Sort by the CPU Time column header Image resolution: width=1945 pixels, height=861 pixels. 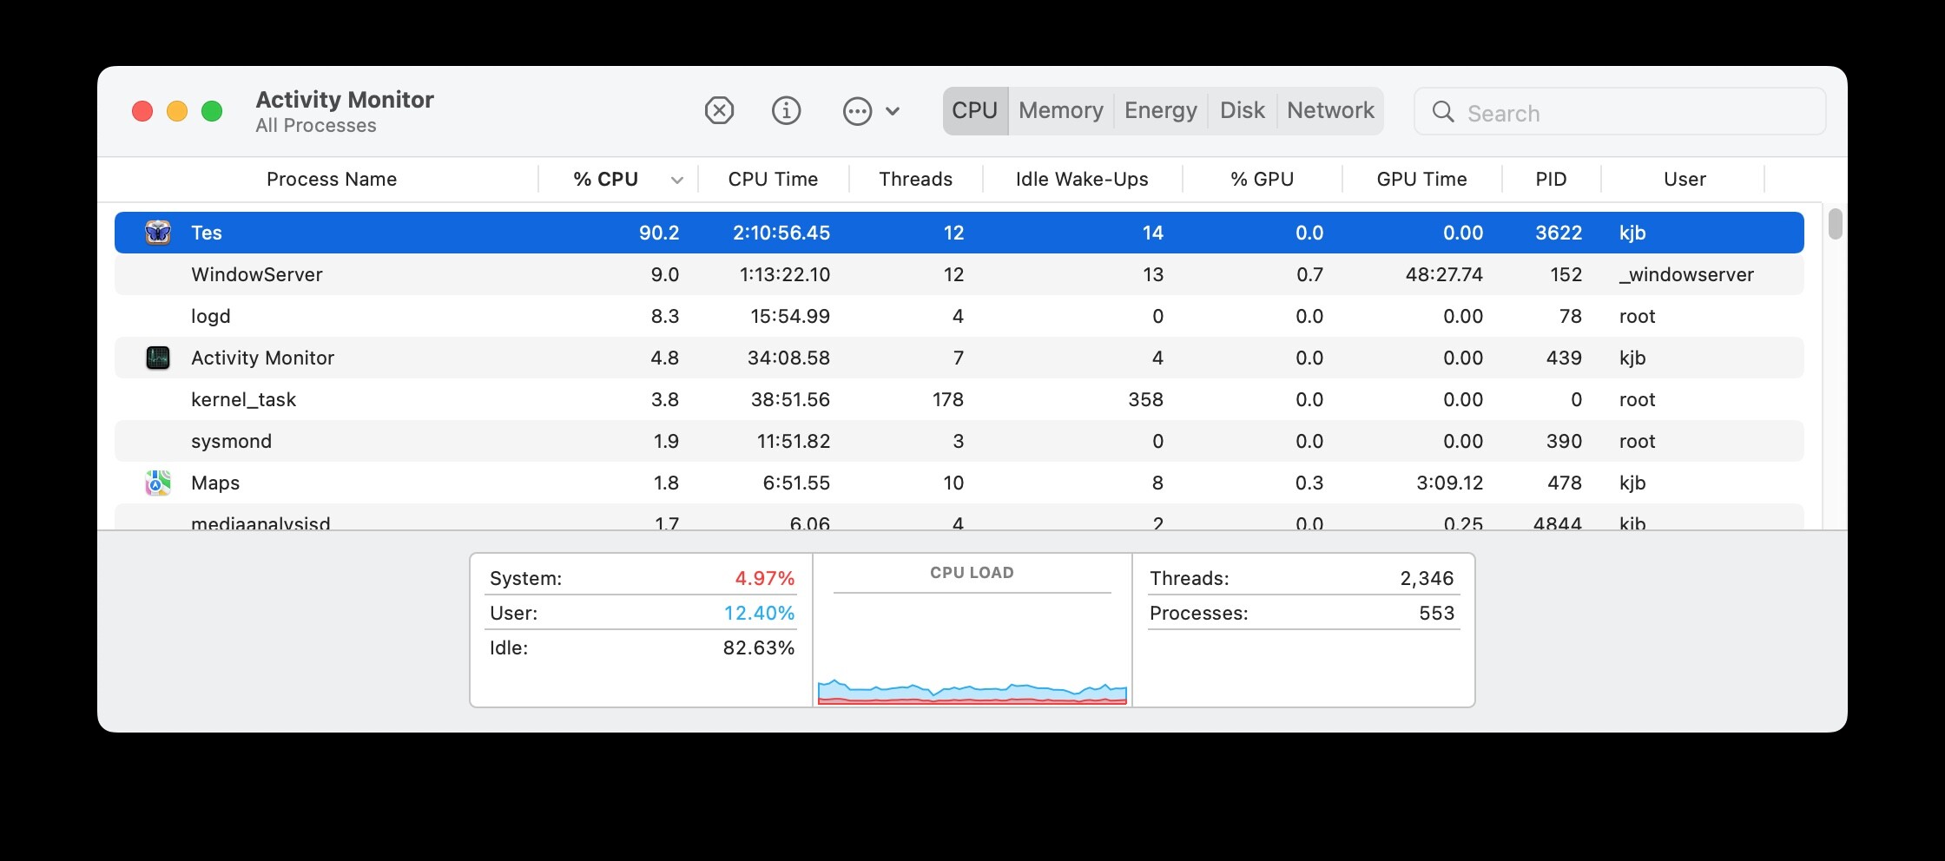click(773, 180)
